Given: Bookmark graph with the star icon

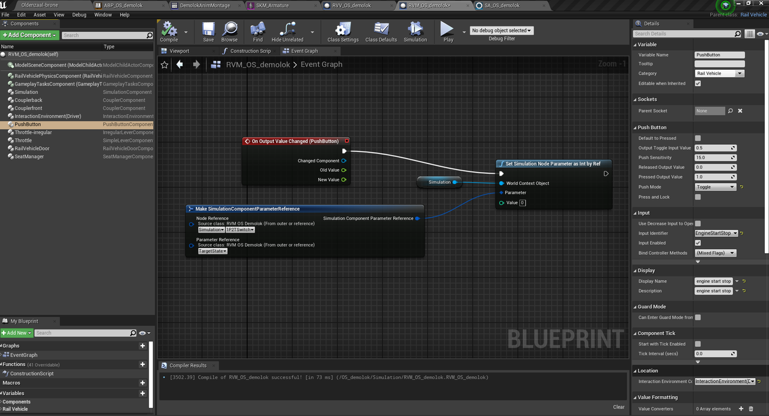Looking at the screenshot, I should tap(165, 64).
